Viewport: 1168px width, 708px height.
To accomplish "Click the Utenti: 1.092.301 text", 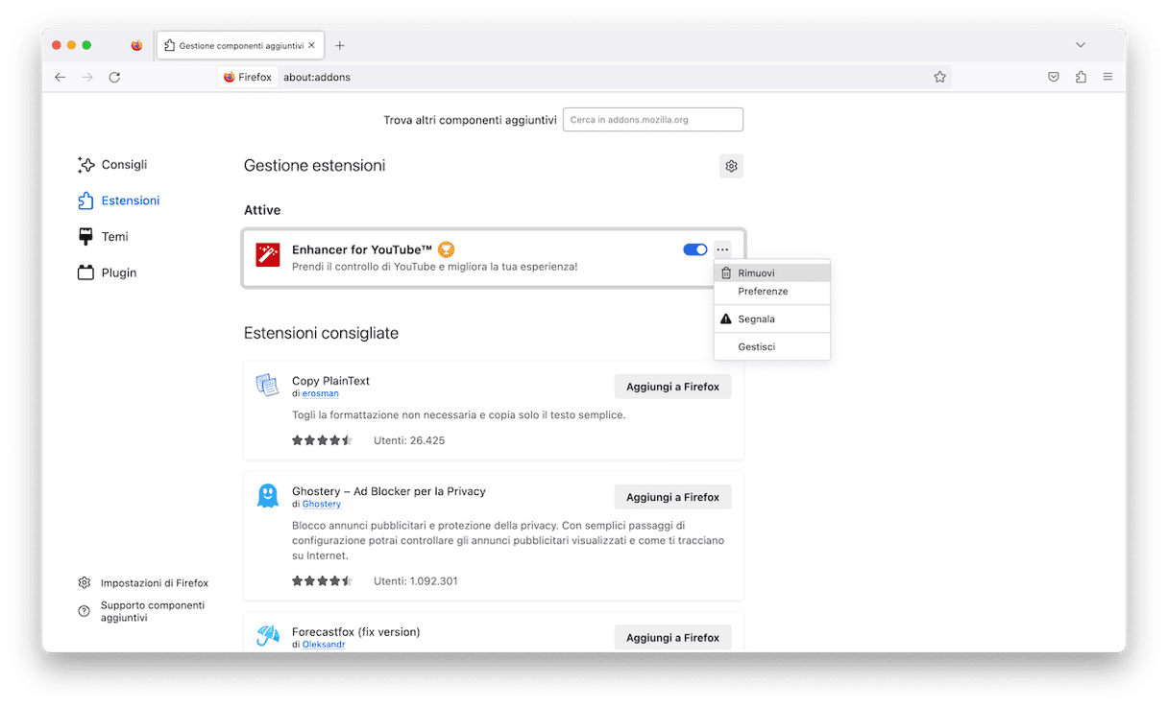I will 416,580.
